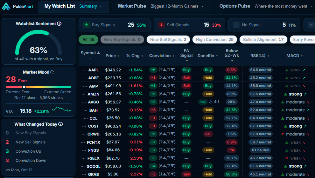Open the My Watch List Summary dropdown arrow

point(101,6)
